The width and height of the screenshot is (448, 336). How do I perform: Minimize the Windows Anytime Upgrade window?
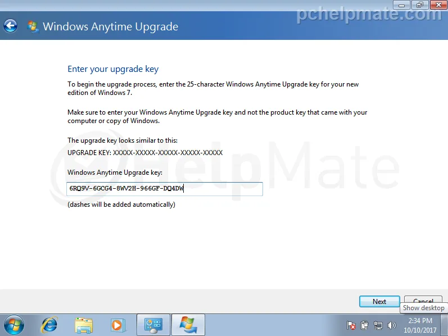point(401,5)
